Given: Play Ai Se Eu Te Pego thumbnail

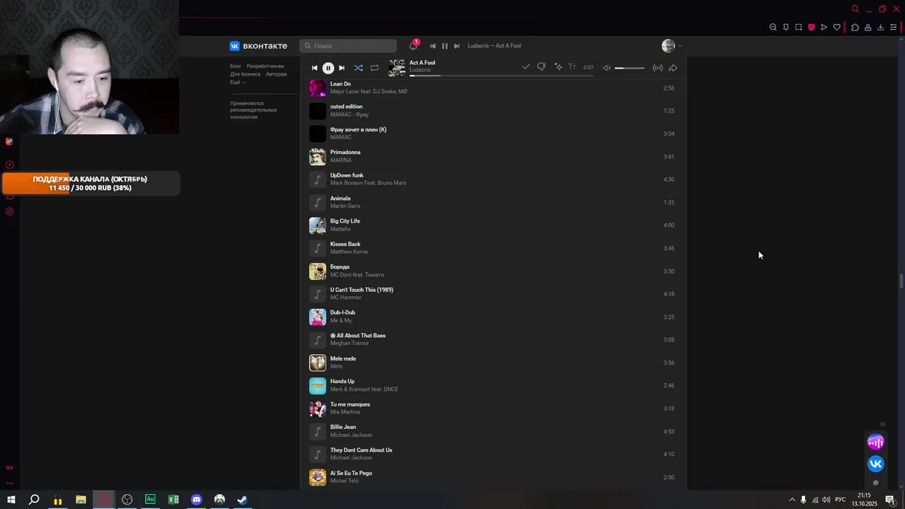Looking at the screenshot, I should pyautogui.click(x=317, y=477).
